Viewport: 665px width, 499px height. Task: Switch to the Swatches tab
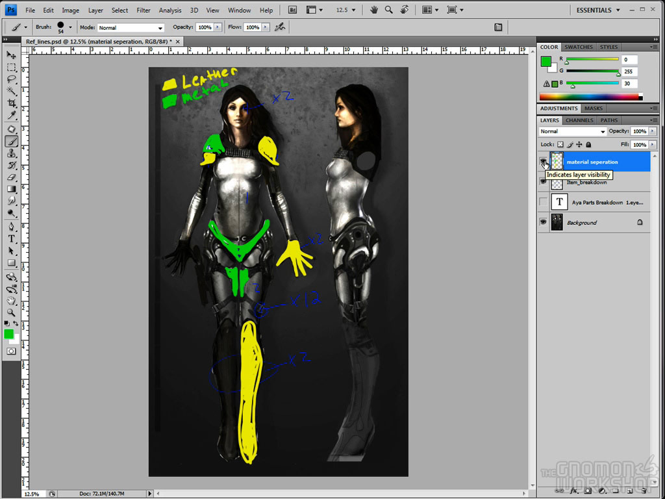pos(579,47)
